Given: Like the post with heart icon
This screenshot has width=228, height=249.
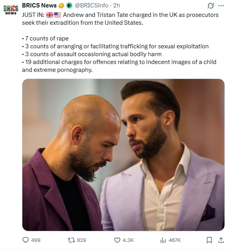Looking at the screenshot, I should (x=117, y=240).
